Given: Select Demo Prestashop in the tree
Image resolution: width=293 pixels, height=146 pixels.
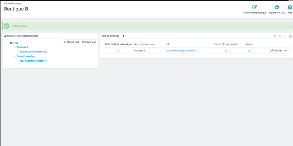Looking at the screenshot, I should pyautogui.click(x=26, y=56).
